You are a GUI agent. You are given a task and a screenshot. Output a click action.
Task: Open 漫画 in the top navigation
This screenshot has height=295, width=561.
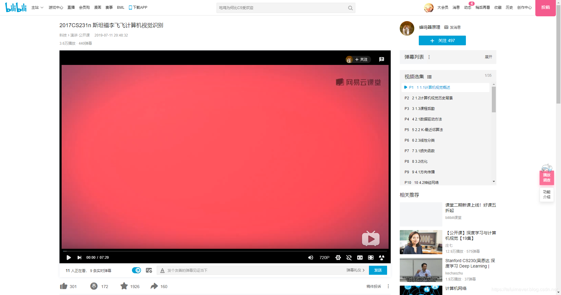[x=98, y=8]
